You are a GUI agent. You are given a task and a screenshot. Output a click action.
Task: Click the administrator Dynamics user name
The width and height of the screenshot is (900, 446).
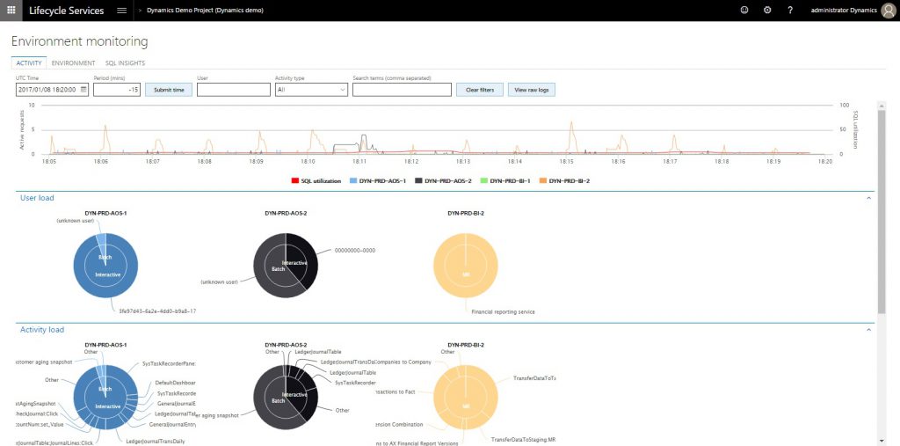(844, 11)
